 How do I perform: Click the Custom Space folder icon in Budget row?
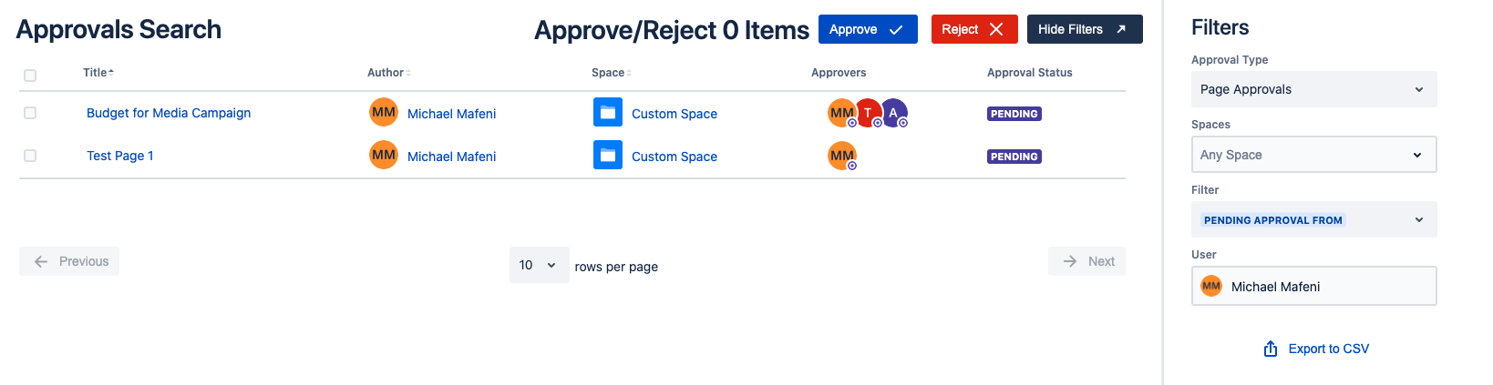[608, 113]
